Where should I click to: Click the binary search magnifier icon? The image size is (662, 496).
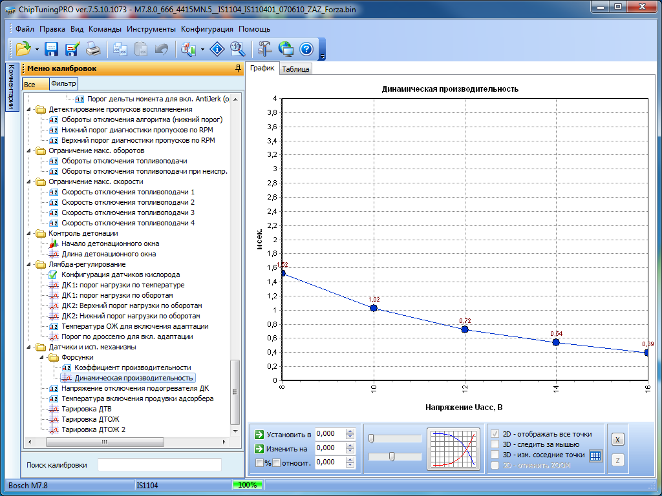point(237,49)
